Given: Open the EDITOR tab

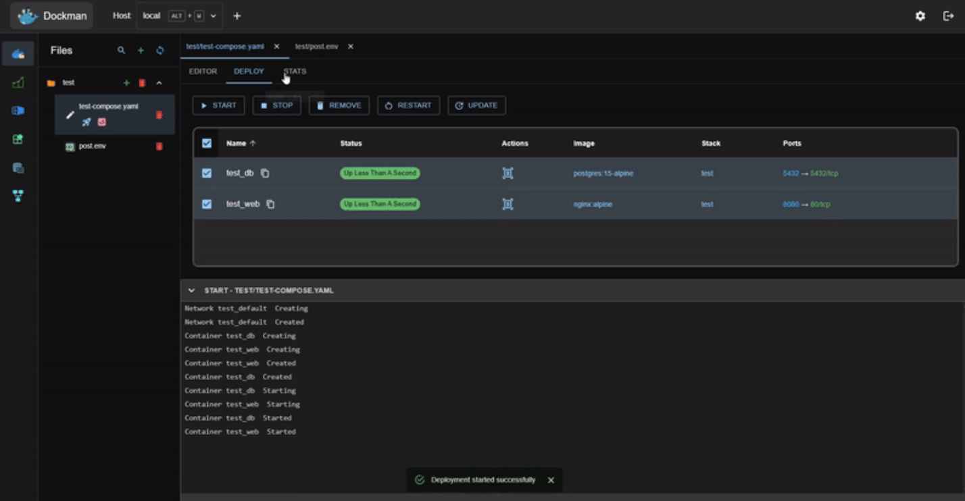Looking at the screenshot, I should [x=203, y=71].
